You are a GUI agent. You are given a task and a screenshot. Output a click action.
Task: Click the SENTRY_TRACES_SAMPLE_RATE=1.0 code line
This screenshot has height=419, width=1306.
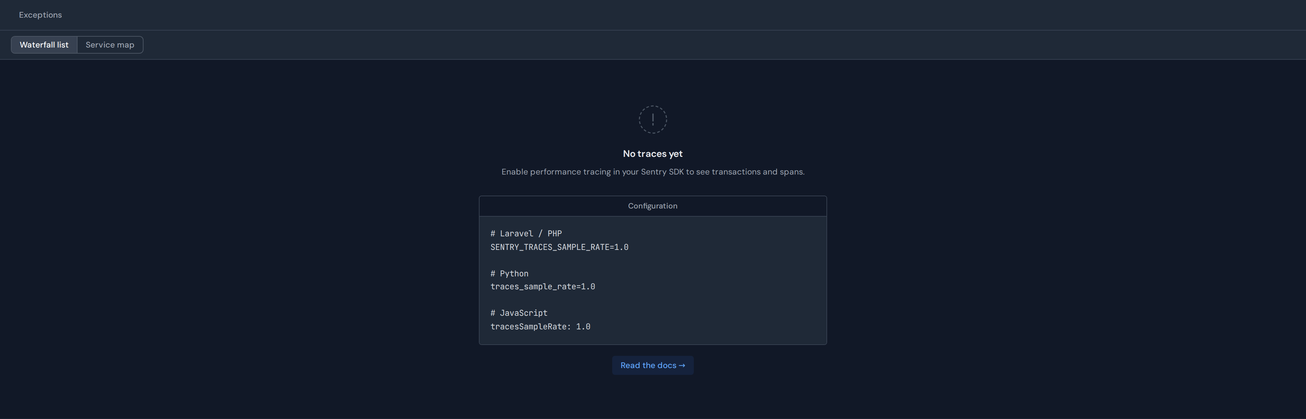559,248
